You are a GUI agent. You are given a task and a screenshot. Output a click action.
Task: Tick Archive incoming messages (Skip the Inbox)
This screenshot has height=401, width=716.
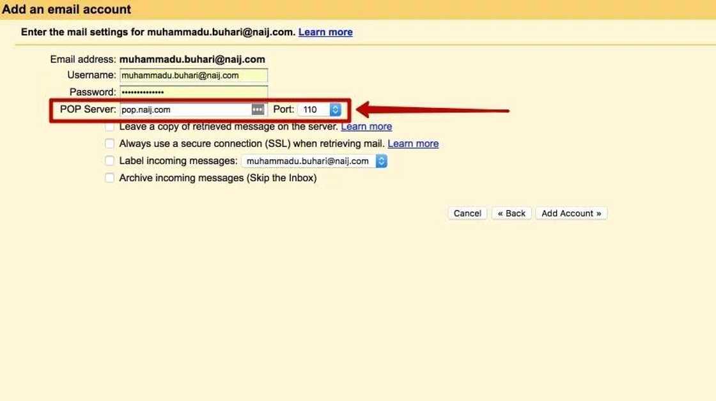(110, 178)
